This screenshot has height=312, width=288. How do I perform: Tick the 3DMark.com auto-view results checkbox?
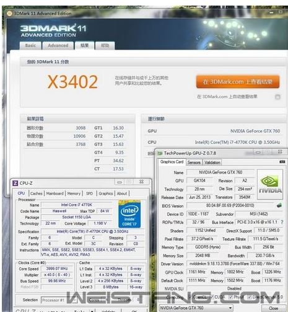(x=277, y=97)
